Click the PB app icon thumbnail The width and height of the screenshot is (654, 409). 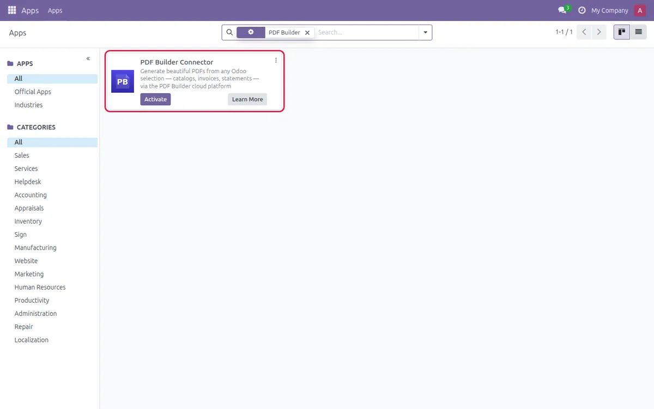[x=123, y=81]
